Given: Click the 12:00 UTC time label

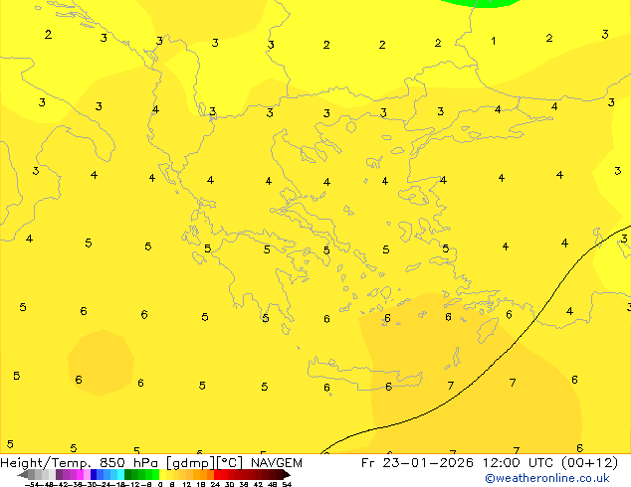Looking at the screenshot, I should click(517, 463).
